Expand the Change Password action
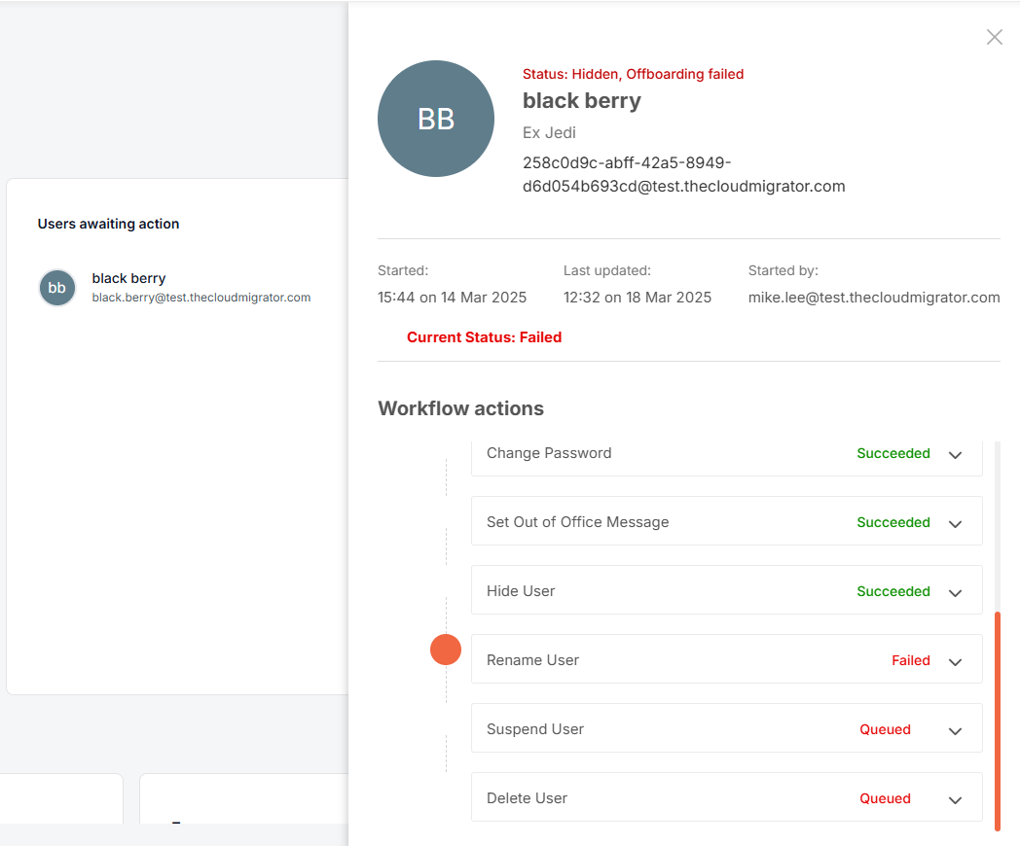The height and width of the screenshot is (846, 1020). [955, 455]
